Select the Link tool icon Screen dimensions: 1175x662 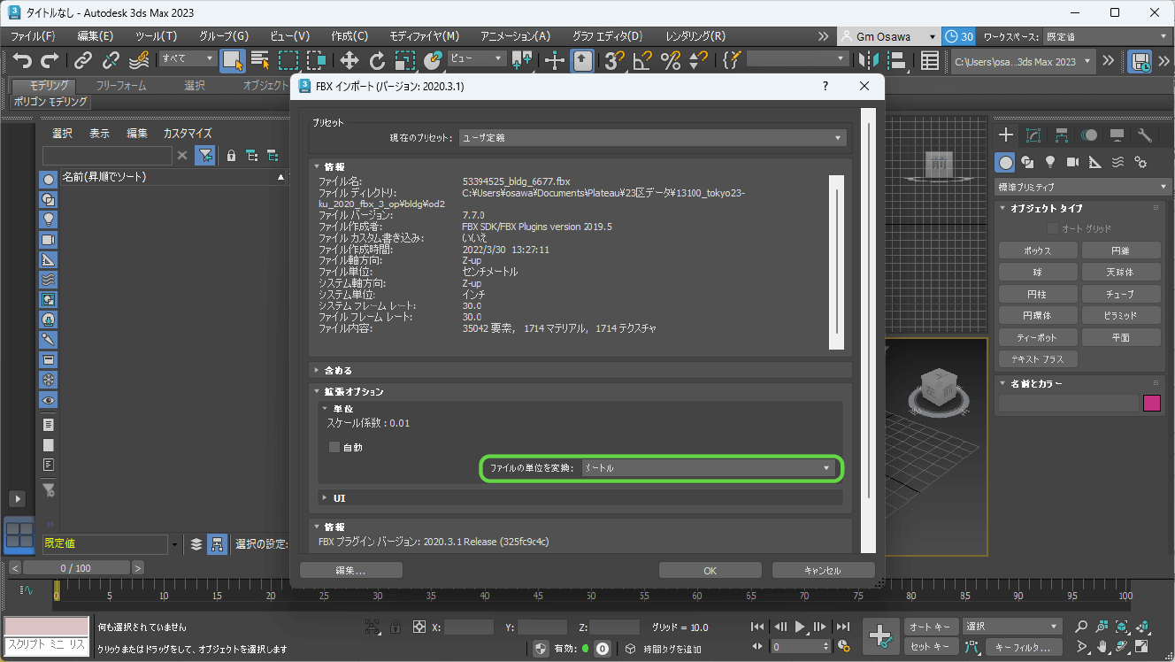click(x=83, y=60)
